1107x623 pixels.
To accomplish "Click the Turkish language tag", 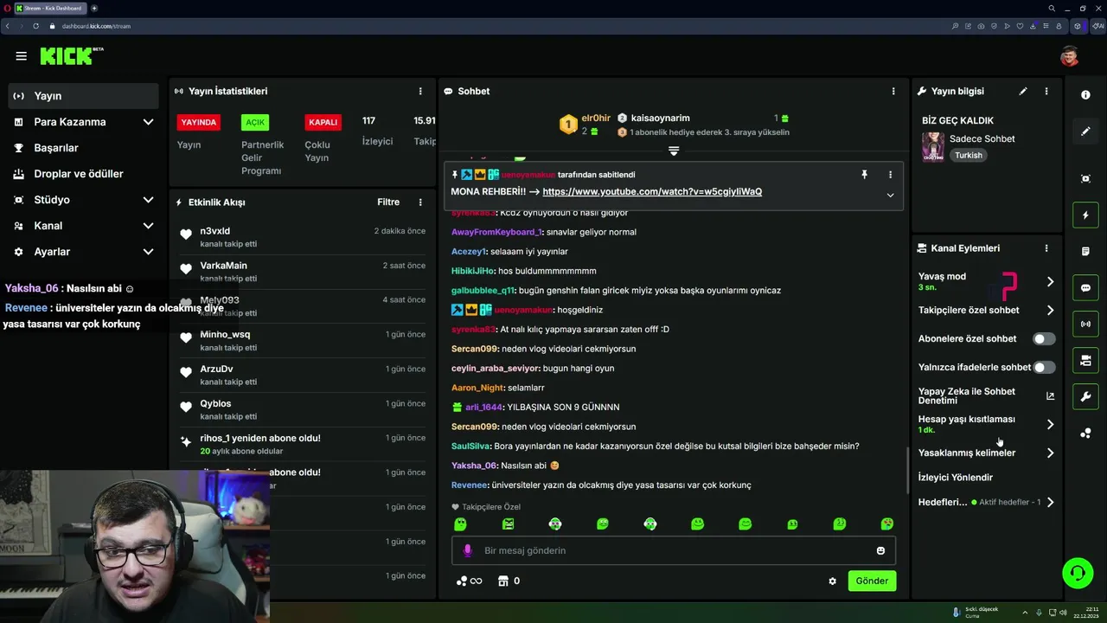I will tap(969, 156).
